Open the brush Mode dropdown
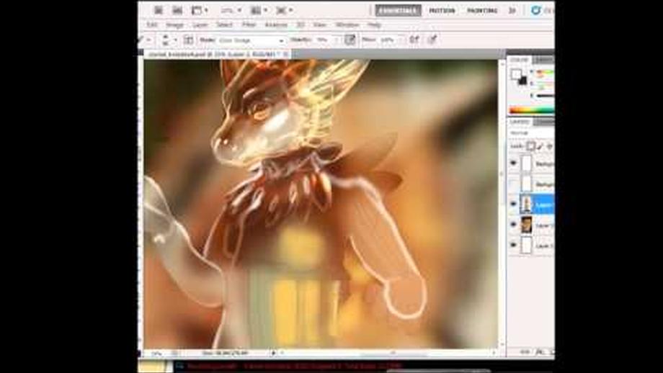This screenshot has height=373, width=663. point(252,40)
